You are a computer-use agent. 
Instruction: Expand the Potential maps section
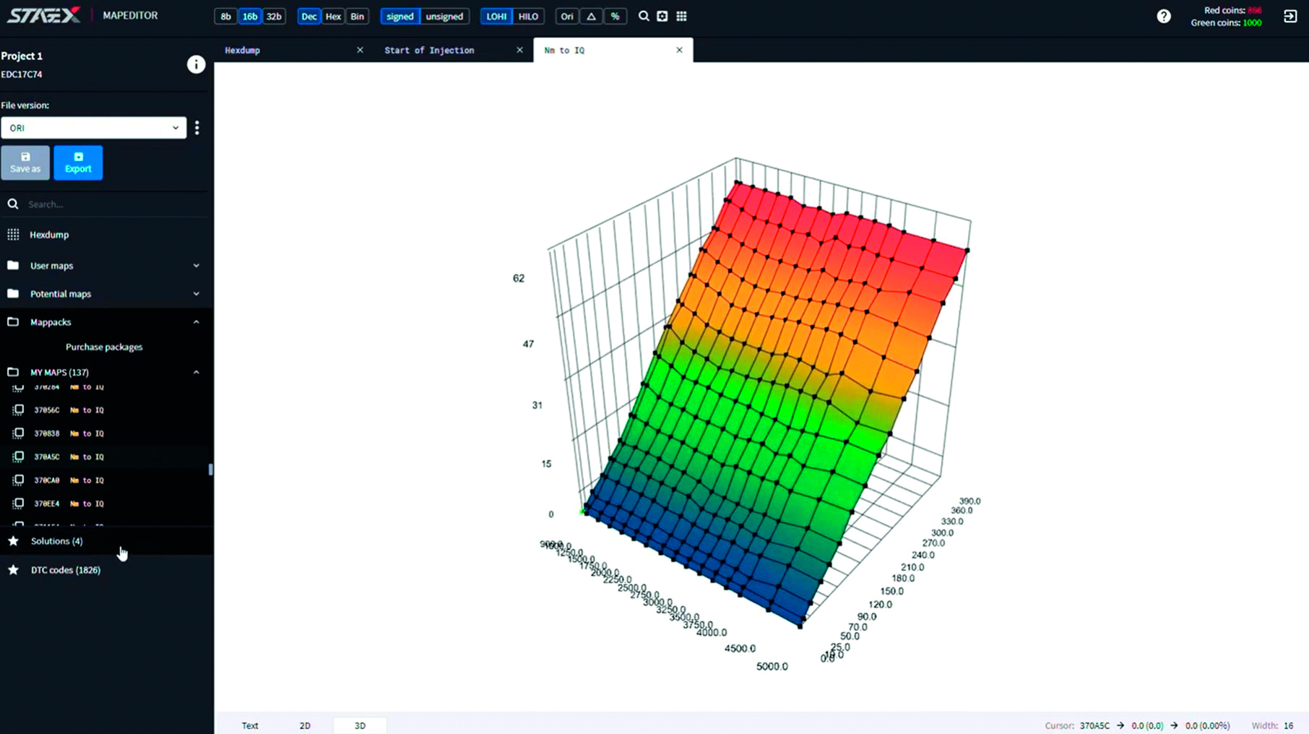(196, 293)
